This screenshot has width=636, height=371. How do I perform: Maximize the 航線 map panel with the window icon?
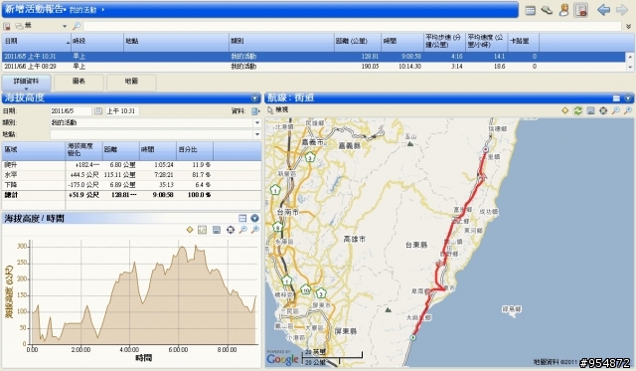point(616,98)
